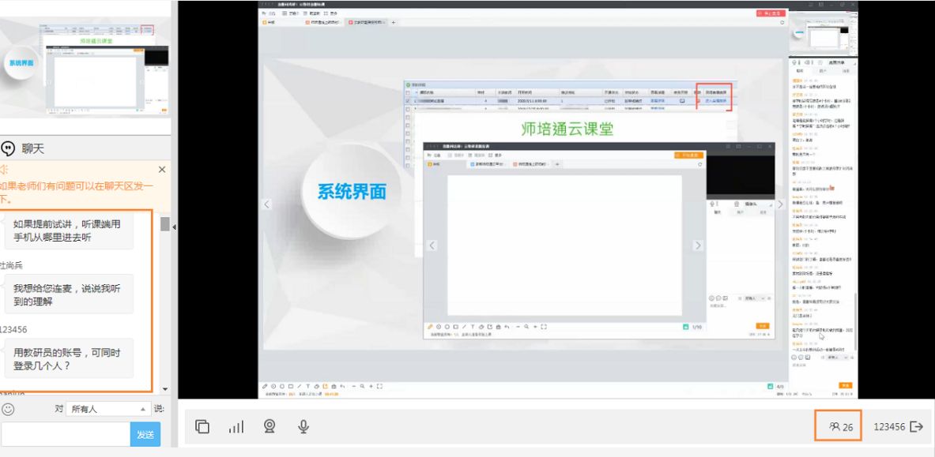Close the orange chat announcement notice

(162, 170)
